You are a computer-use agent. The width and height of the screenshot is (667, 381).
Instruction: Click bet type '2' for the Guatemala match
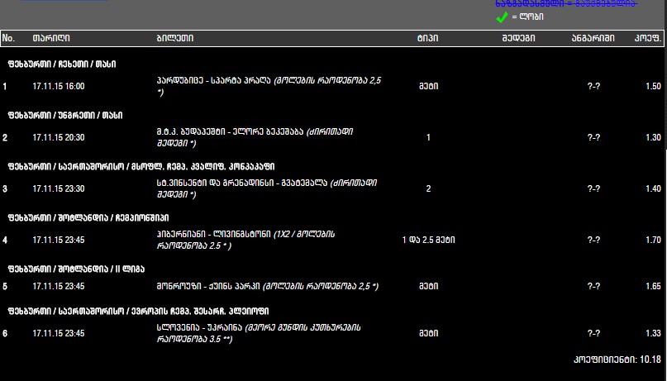[x=428, y=188]
